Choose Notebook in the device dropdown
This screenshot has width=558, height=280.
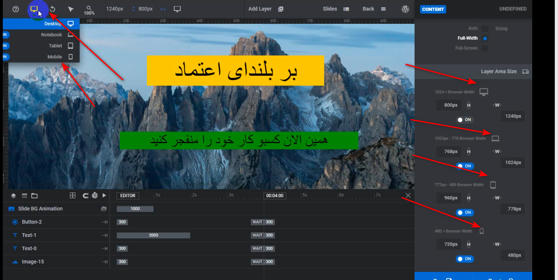tap(41, 35)
